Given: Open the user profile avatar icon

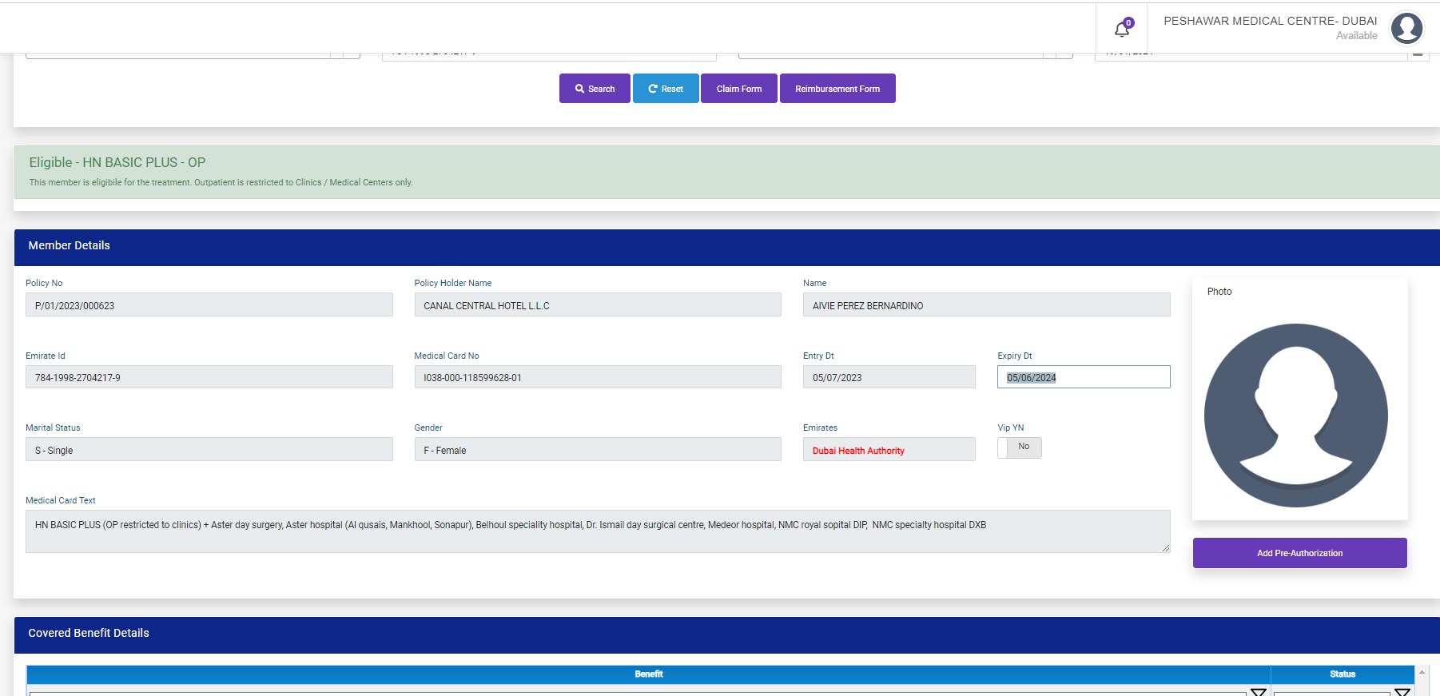Looking at the screenshot, I should [x=1406, y=29].
